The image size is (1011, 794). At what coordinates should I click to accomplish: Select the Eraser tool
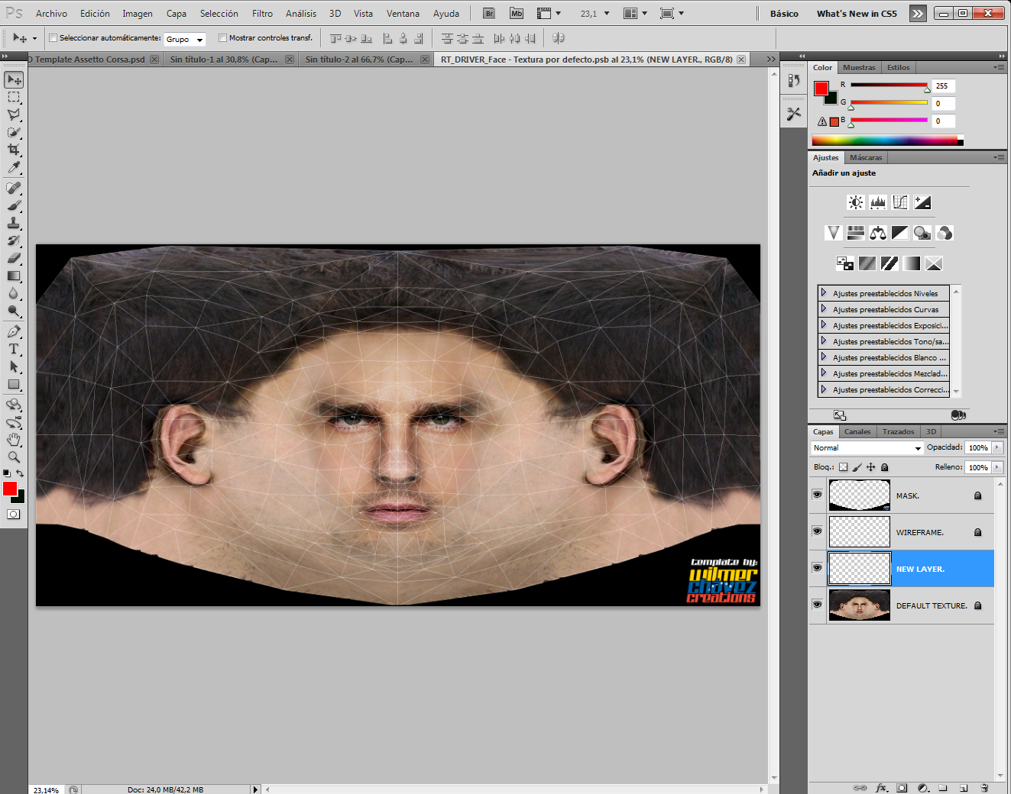click(14, 258)
